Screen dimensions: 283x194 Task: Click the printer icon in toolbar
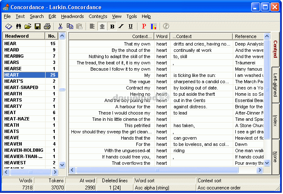coord(47,26)
